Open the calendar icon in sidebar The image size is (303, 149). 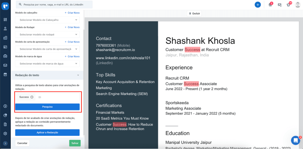click(x=5, y=74)
